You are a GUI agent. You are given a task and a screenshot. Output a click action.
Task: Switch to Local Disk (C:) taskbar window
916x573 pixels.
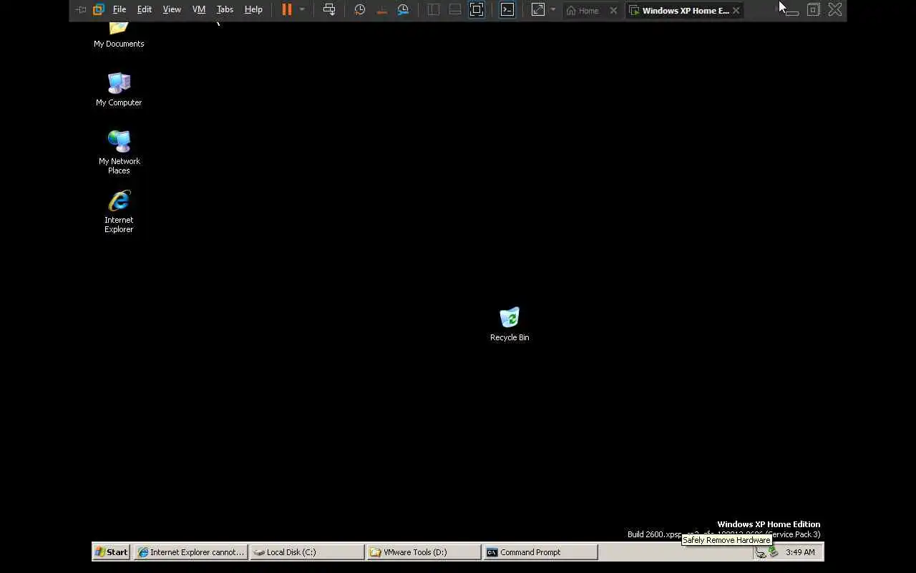(x=307, y=552)
